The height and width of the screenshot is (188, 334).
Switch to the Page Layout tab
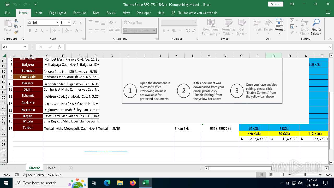tap(58, 13)
